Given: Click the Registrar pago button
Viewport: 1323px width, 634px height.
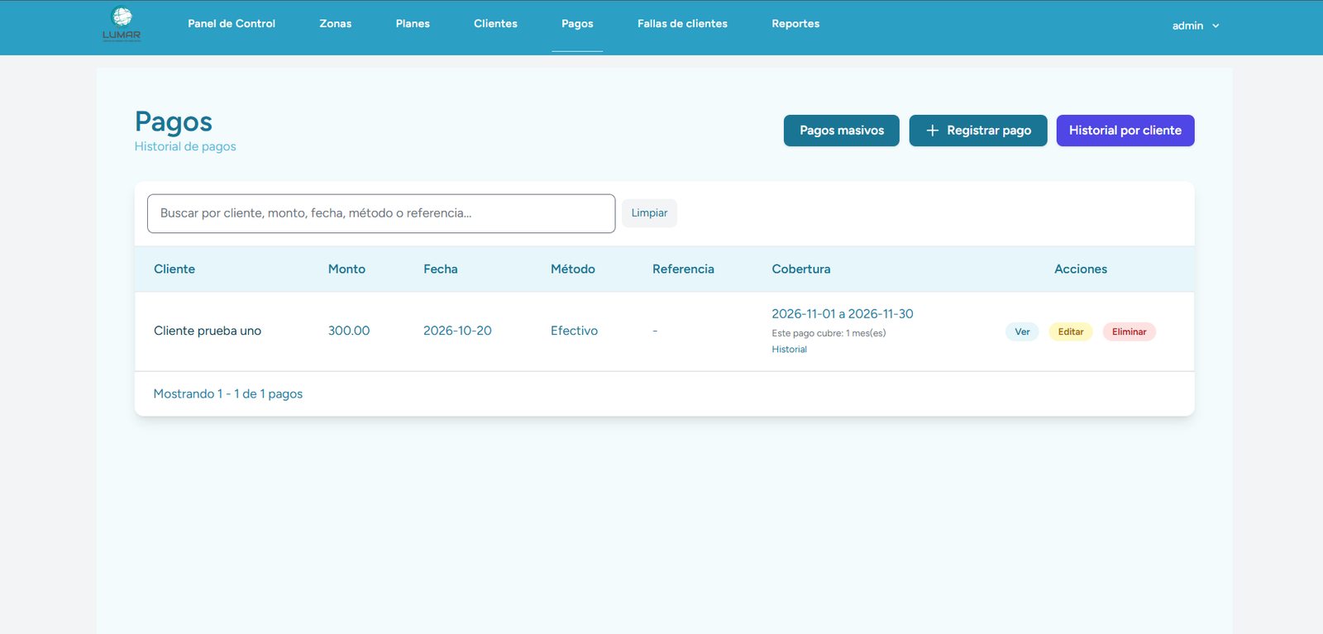Looking at the screenshot, I should (978, 131).
